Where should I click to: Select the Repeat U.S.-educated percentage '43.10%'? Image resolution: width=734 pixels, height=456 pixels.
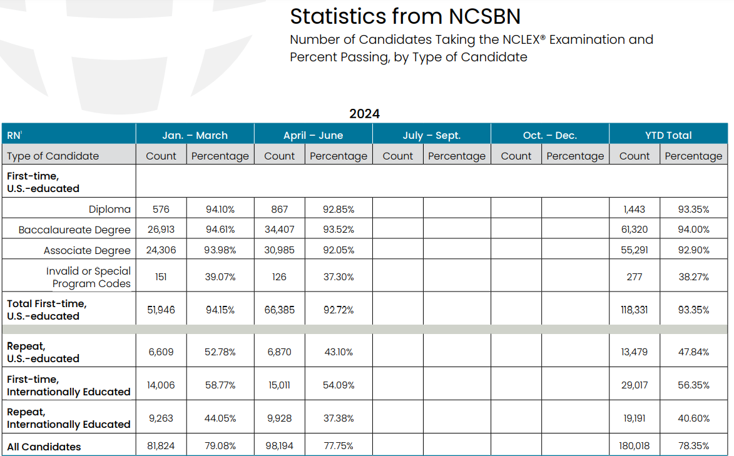pos(339,352)
